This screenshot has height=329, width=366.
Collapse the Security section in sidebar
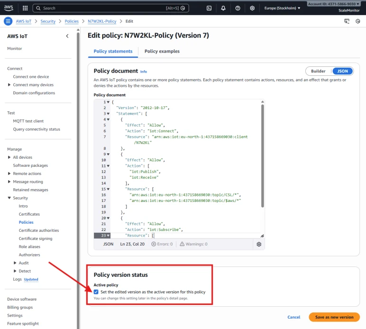[9, 198]
